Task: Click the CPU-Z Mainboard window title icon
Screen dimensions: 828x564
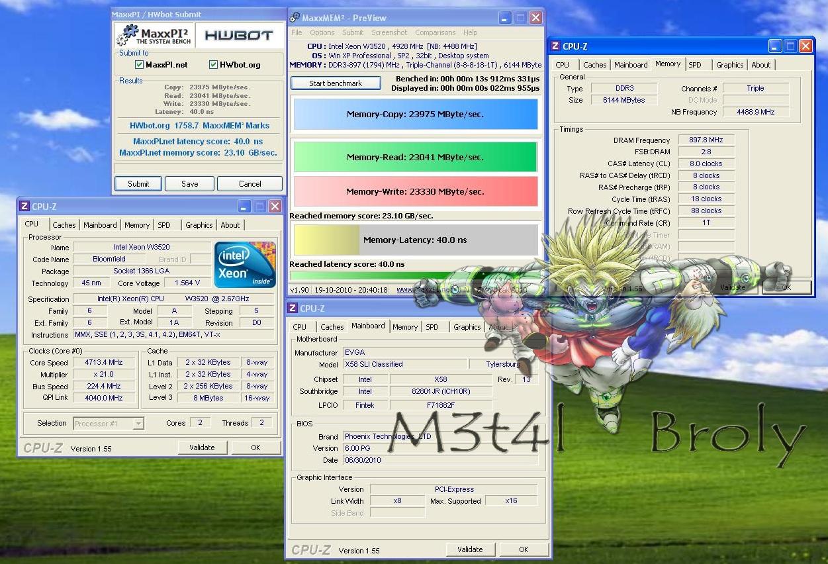Action: point(293,308)
